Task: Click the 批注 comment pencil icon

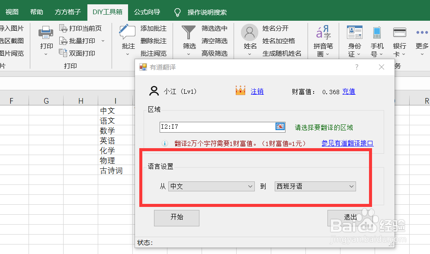Action: pos(127,32)
